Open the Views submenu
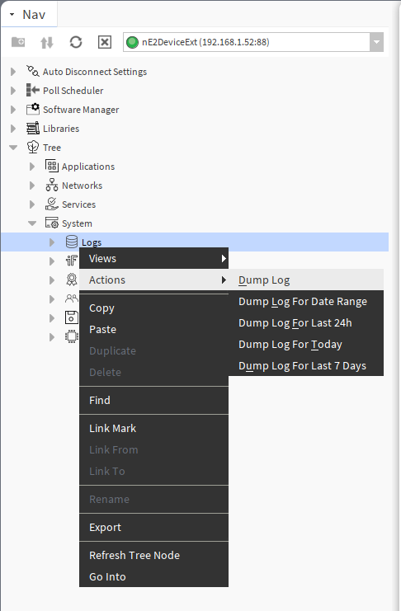 [x=153, y=258]
